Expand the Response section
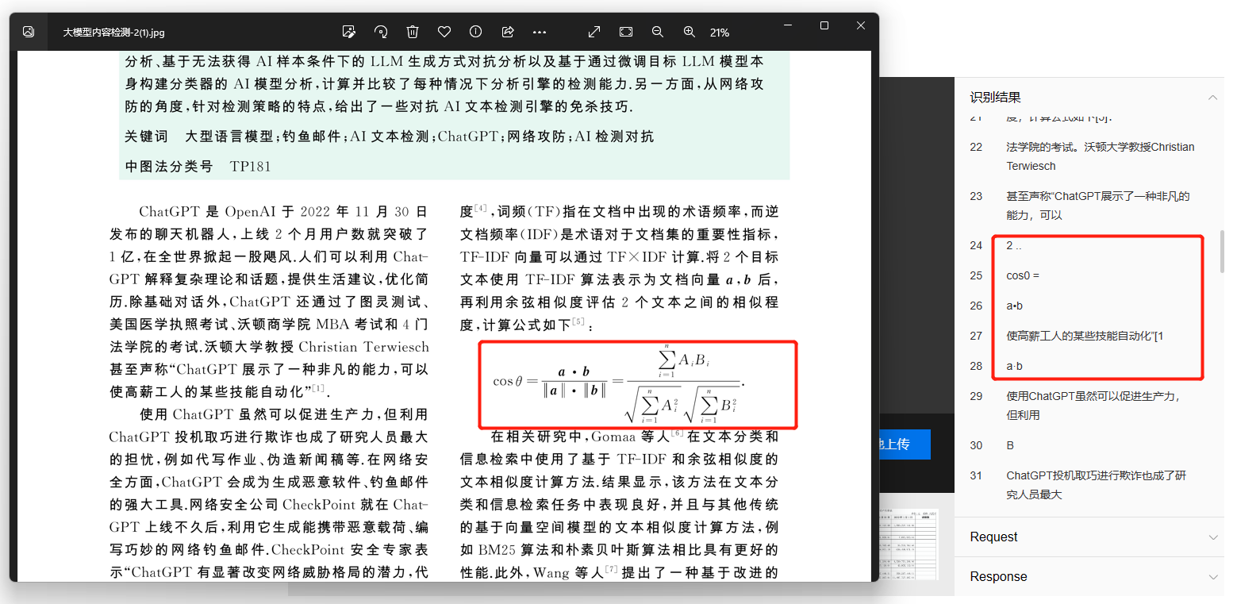 (x=1212, y=577)
